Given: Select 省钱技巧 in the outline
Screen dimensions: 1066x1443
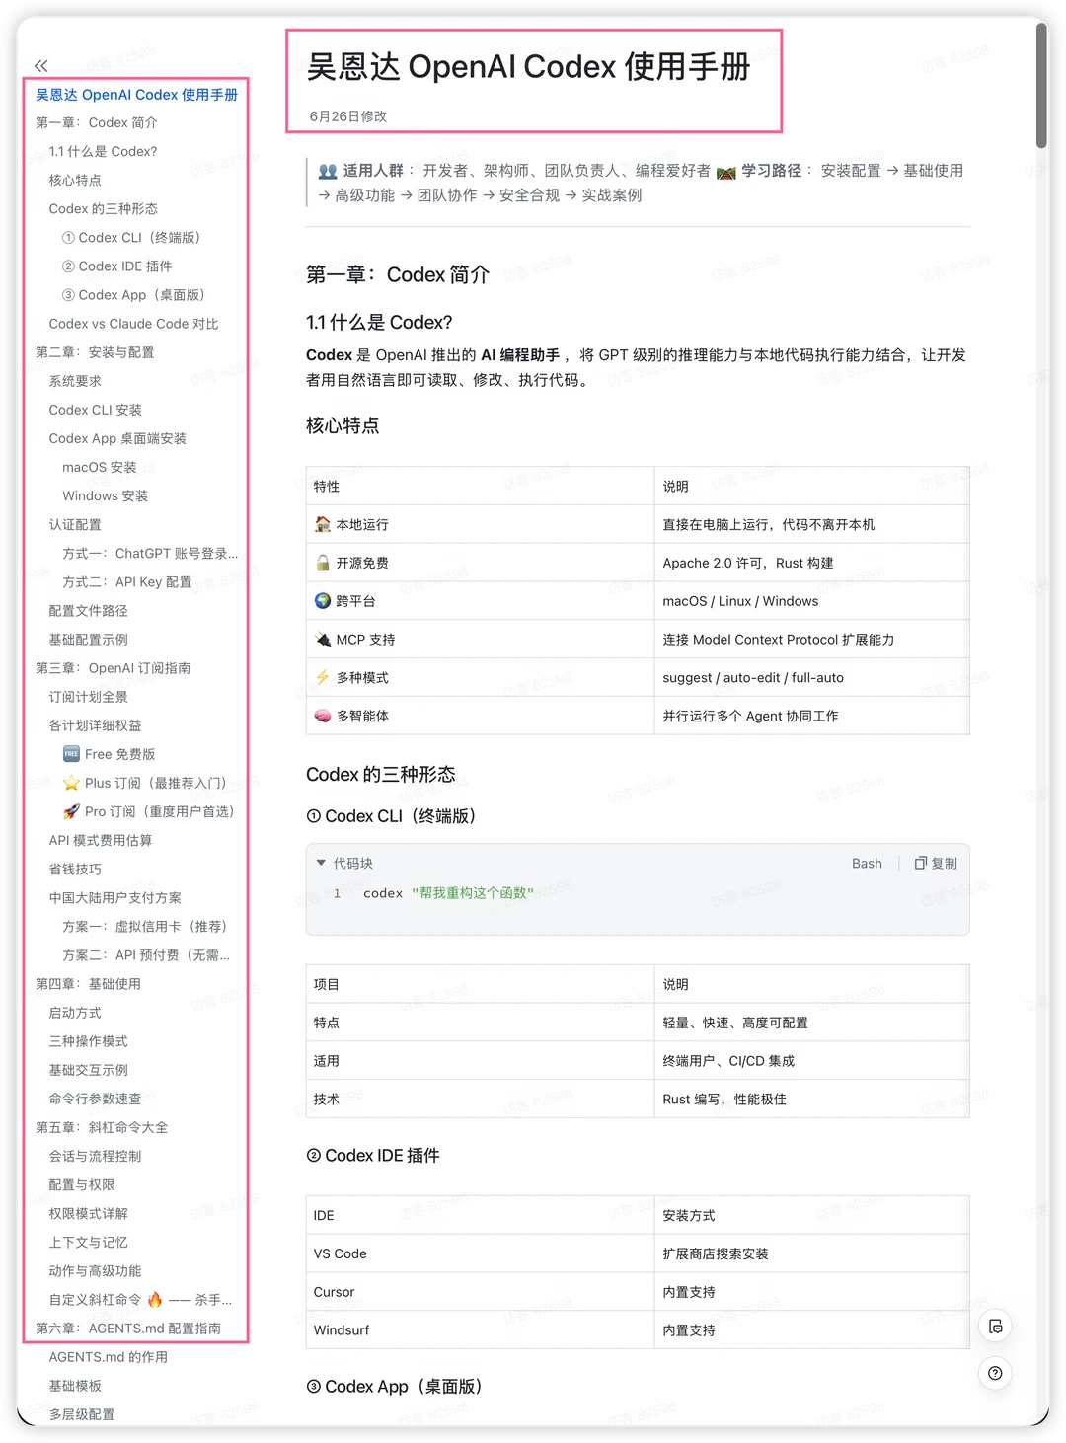Looking at the screenshot, I should coord(75,869).
